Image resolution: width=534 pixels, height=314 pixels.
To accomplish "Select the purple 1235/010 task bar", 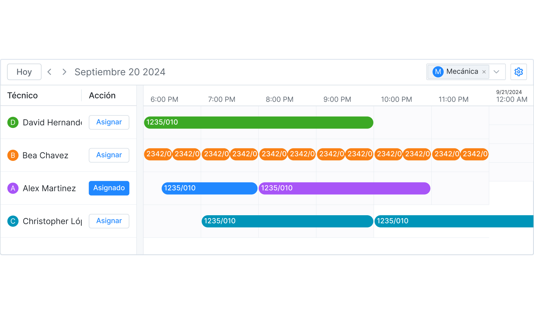I will [x=344, y=188].
